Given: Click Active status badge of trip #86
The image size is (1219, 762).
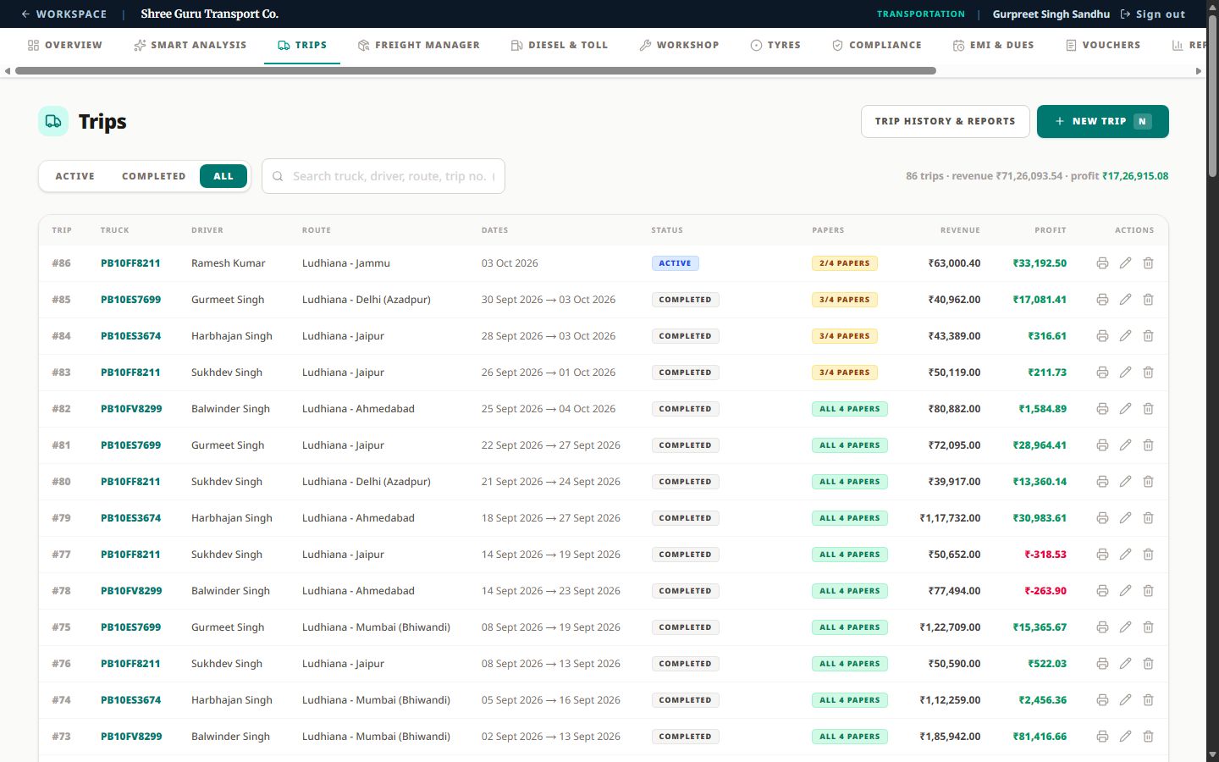Looking at the screenshot, I should 675,263.
